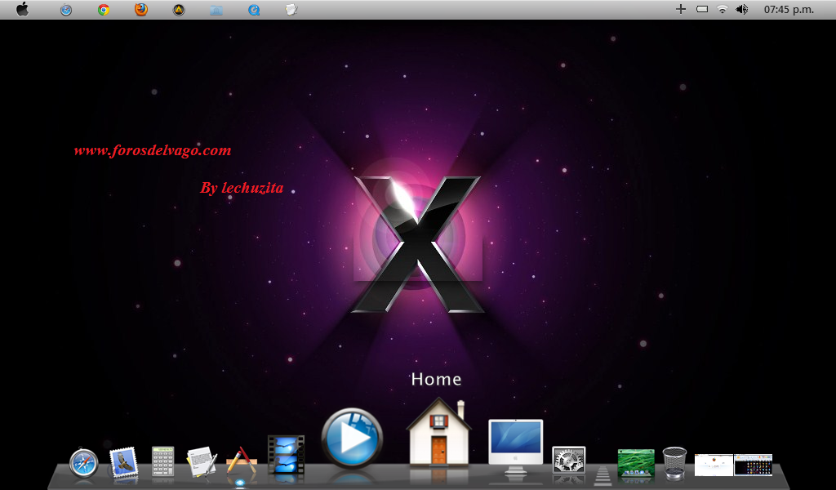Restore the minimized white browser window thumbnail

point(714,465)
